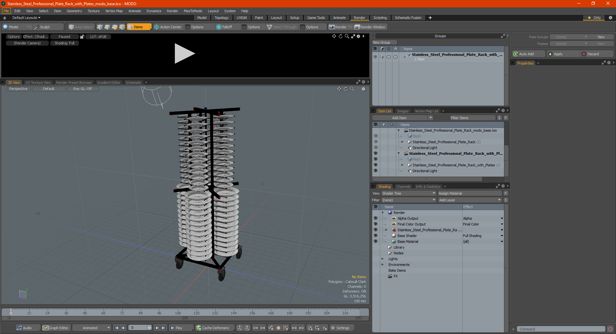
Task: Toggle visibility of Final Color Output layer
Action: 375,224
